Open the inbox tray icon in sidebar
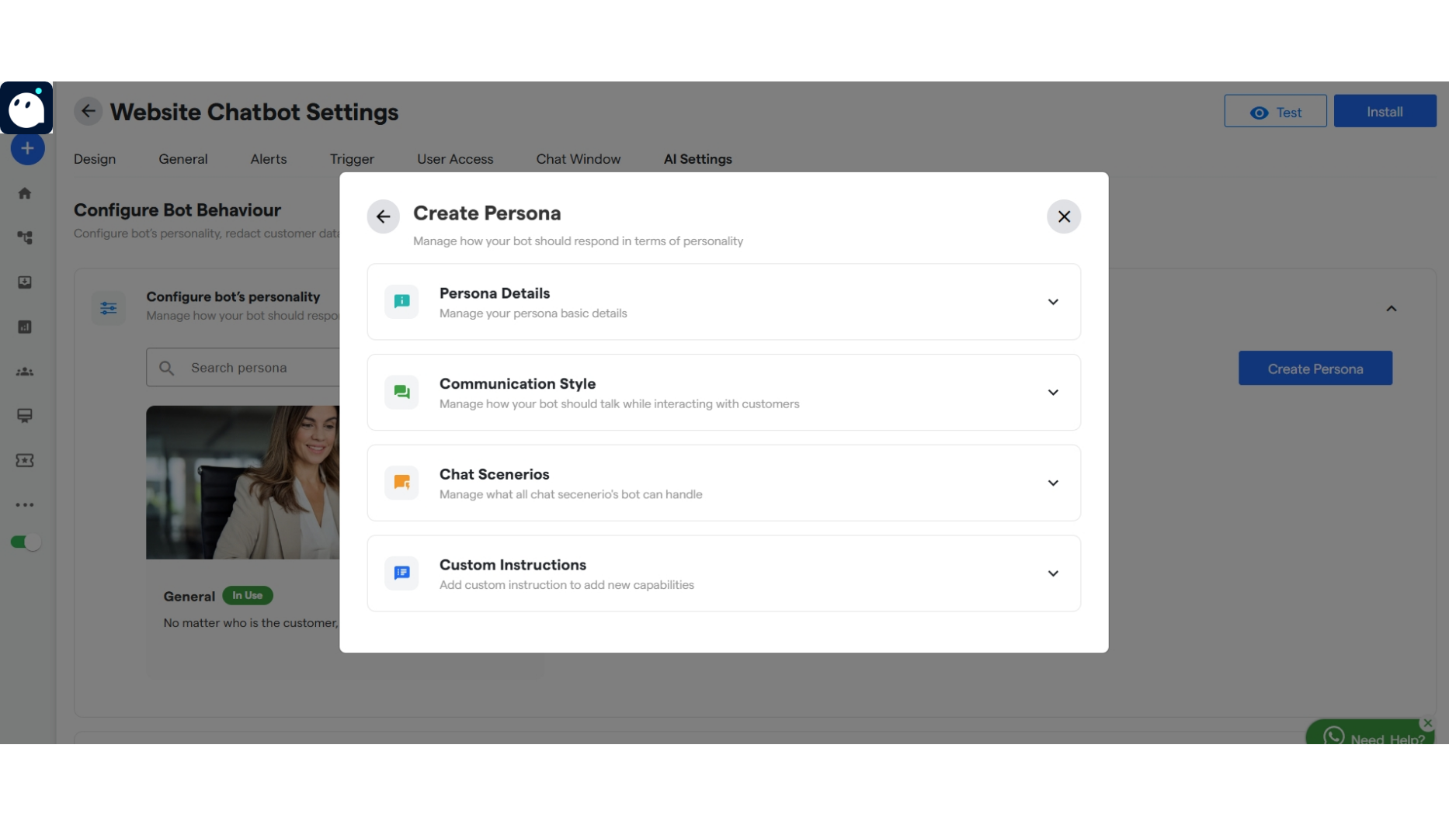The image size is (1449, 838). tap(26, 282)
